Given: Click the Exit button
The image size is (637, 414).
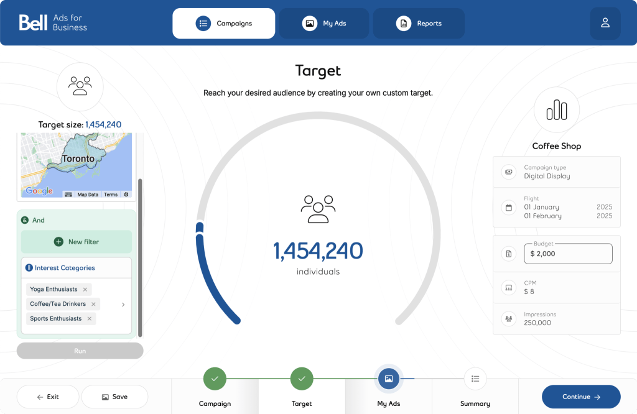Looking at the screenshot, I should pos(48,397).
